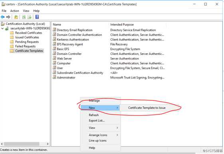Click the File Recovery purpose text
The height and width of the screenshot is (154, 224).
[119, 44]
